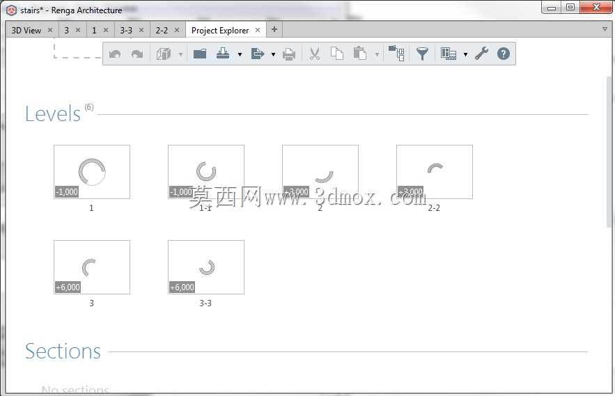Image resolution: width=615 pixels, height=396 pixels.
Task: Click the Export arrow icon
Action: (x=257, y=54)
